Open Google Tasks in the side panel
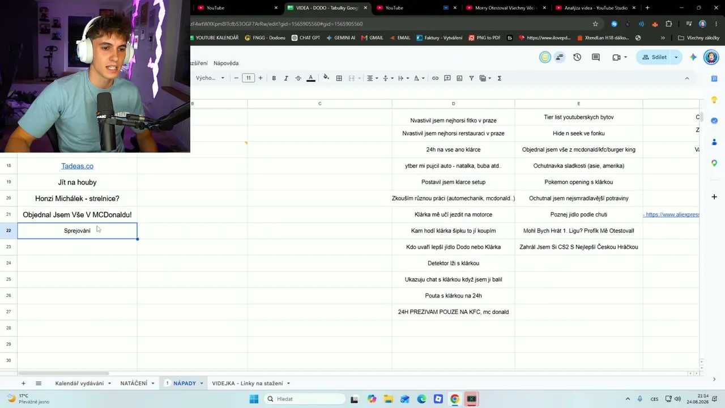This screenshot has width=725, height=408. pyautogui.click(x=714, y=121)
